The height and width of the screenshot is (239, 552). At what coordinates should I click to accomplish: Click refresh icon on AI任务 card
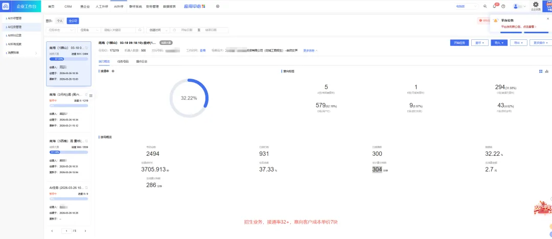(86, 188)
